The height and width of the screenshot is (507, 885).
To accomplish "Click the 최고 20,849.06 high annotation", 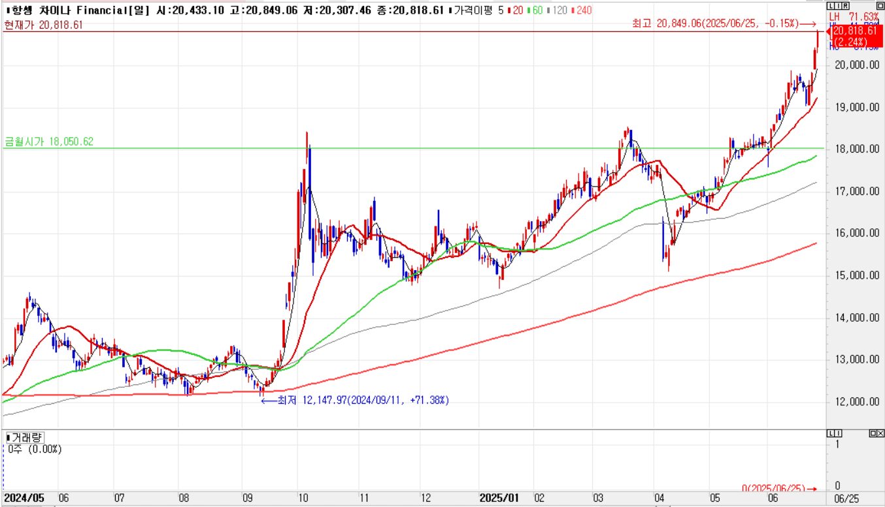I will tap(715, 23).
